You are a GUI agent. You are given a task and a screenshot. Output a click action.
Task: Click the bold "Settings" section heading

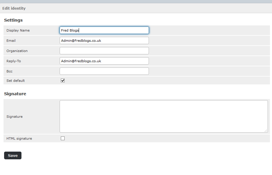[13, 20]
